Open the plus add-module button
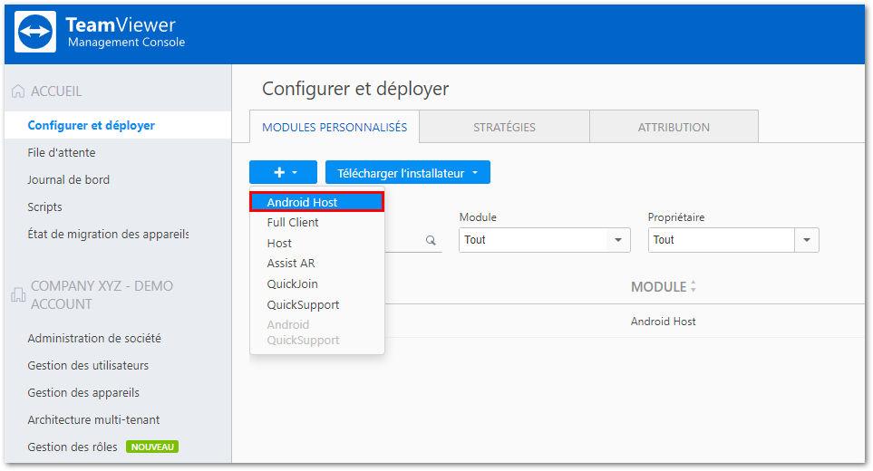This screenshot has width=873, height=471. [x=284, y=172]
